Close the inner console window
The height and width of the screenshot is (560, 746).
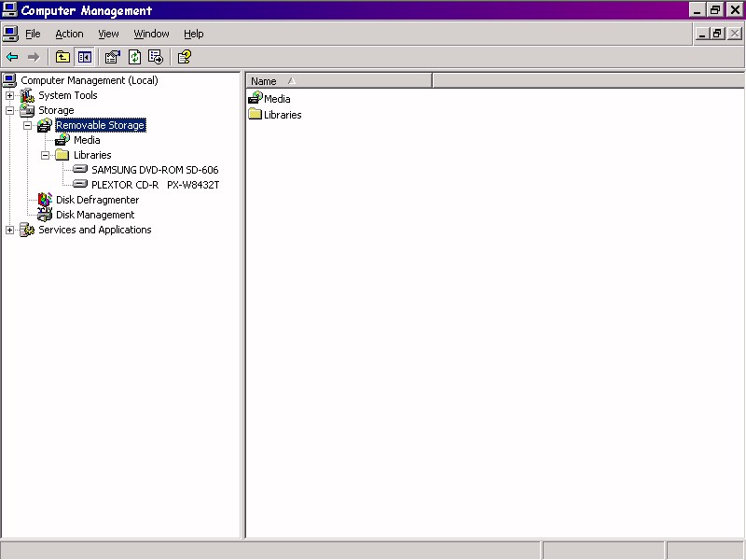735,34
